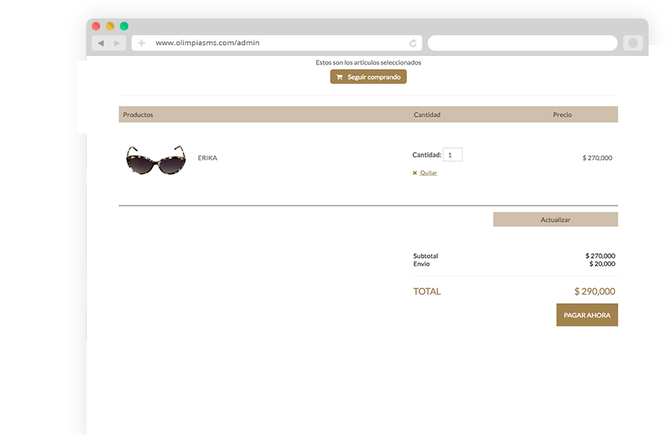Screen dimensions: 667x435
Task: Go back using the browser back arrow
Action: click(101, 43)
